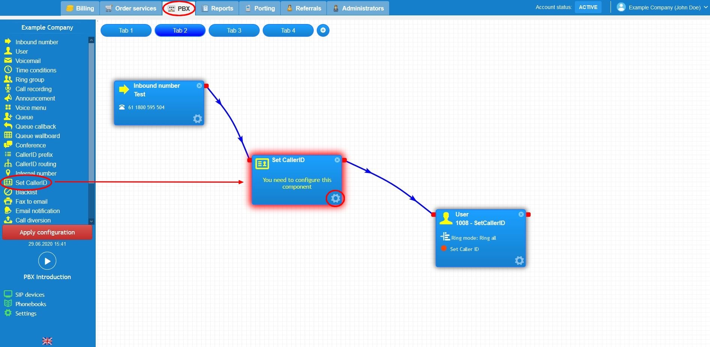The width and height of the screenshot is (710, 347).
Task: Select the Fax to email printer icon
Action: [x=8, y=201]
